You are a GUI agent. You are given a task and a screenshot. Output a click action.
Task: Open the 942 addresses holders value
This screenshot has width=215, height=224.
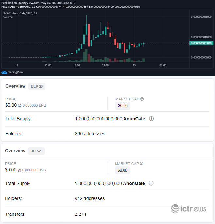[90, 198]
